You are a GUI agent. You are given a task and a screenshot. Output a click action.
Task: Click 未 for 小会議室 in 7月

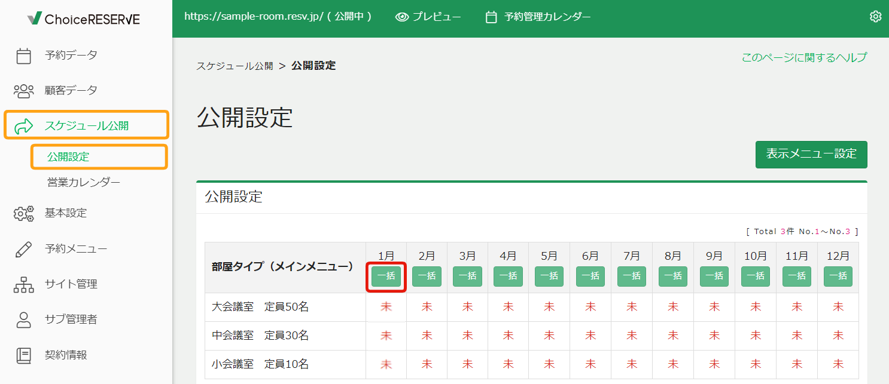(x=632, y=364)
